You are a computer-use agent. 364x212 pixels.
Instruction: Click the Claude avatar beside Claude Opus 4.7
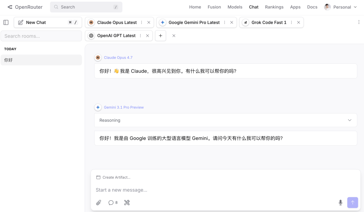[98, 58]
